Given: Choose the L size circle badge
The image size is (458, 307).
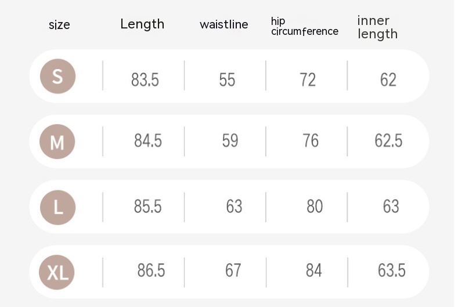Looking at the screenshot, I should [x=57, y=207].
